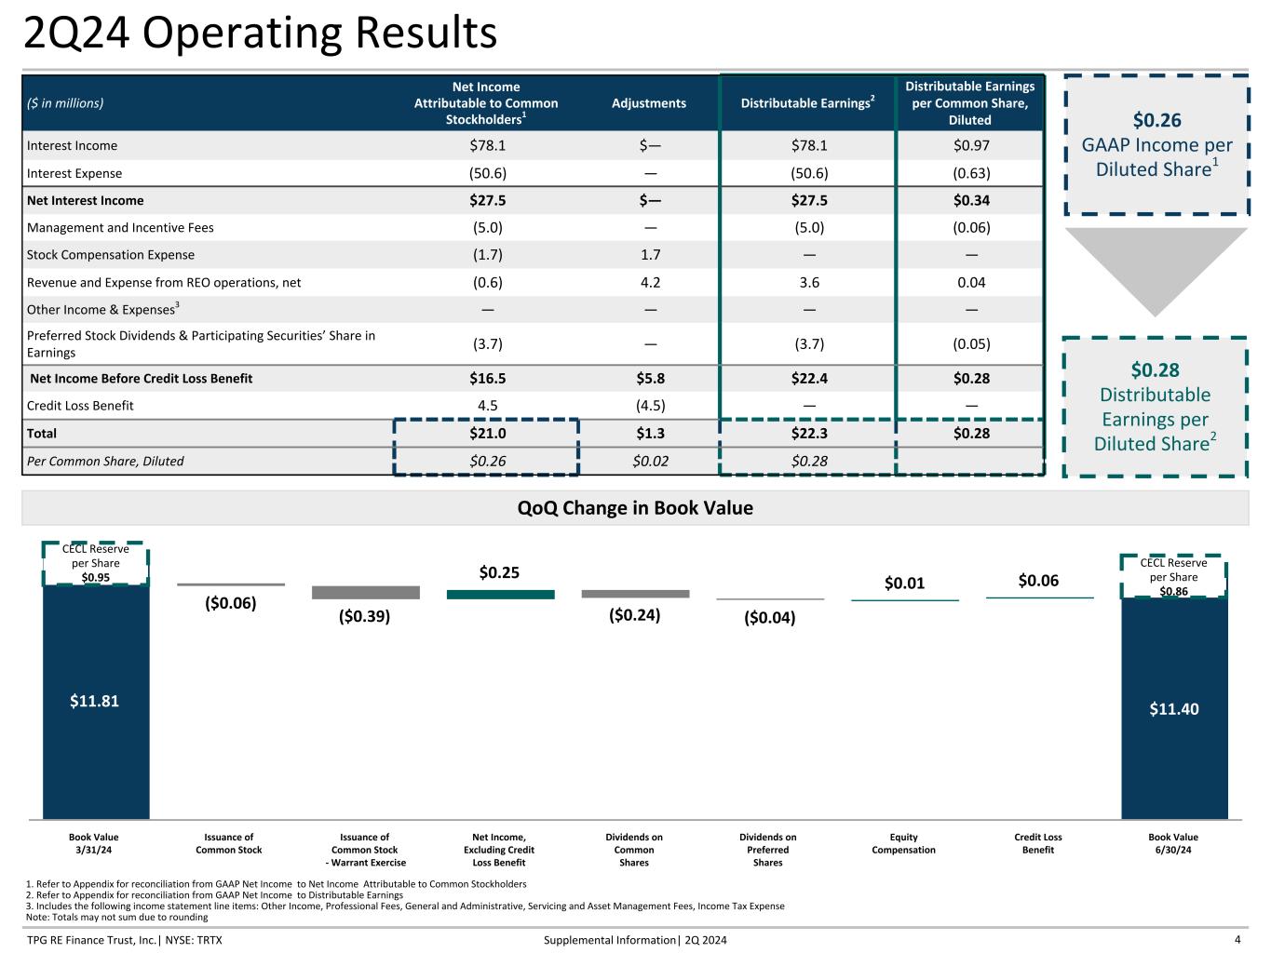
Task: Click the $11.40 Book Value 6/30/24 bar
Action: 1173,708
